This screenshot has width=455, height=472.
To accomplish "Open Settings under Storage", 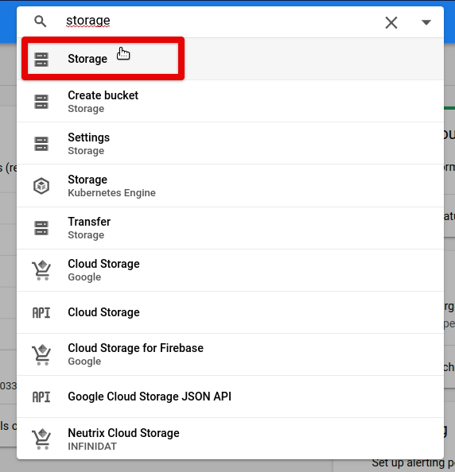I will pos(230,143).
